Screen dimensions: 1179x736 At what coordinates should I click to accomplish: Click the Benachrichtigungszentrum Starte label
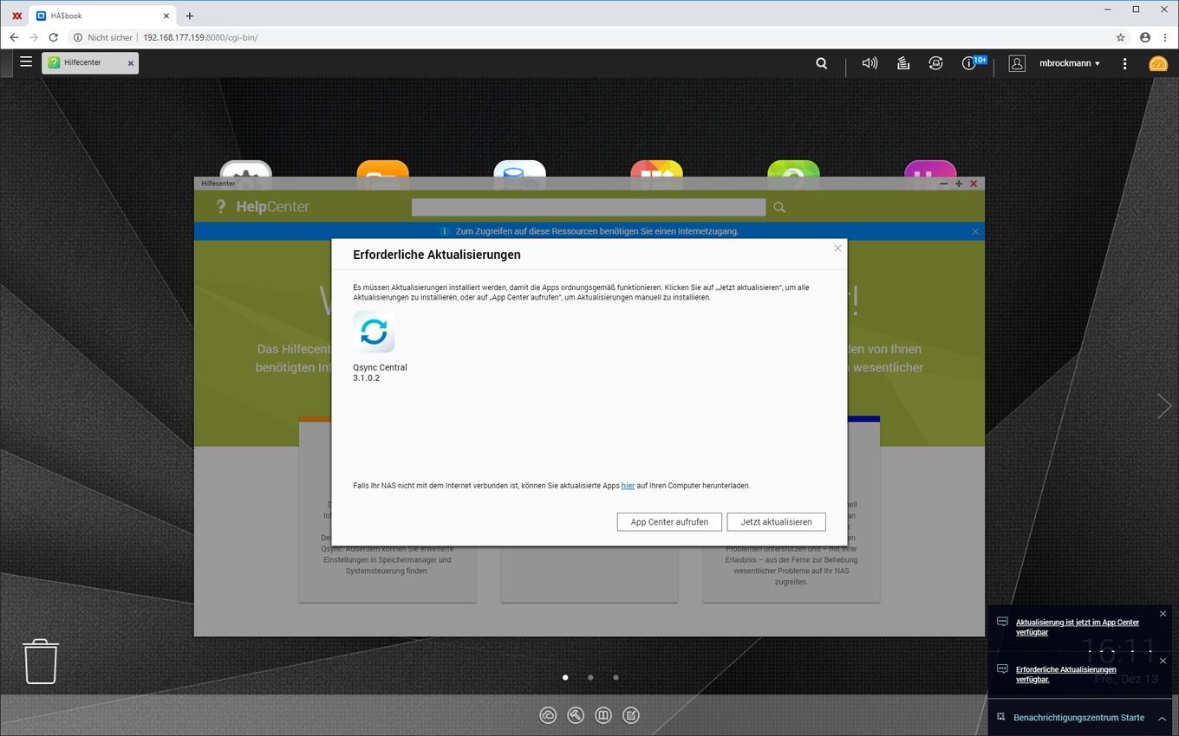1078,718
